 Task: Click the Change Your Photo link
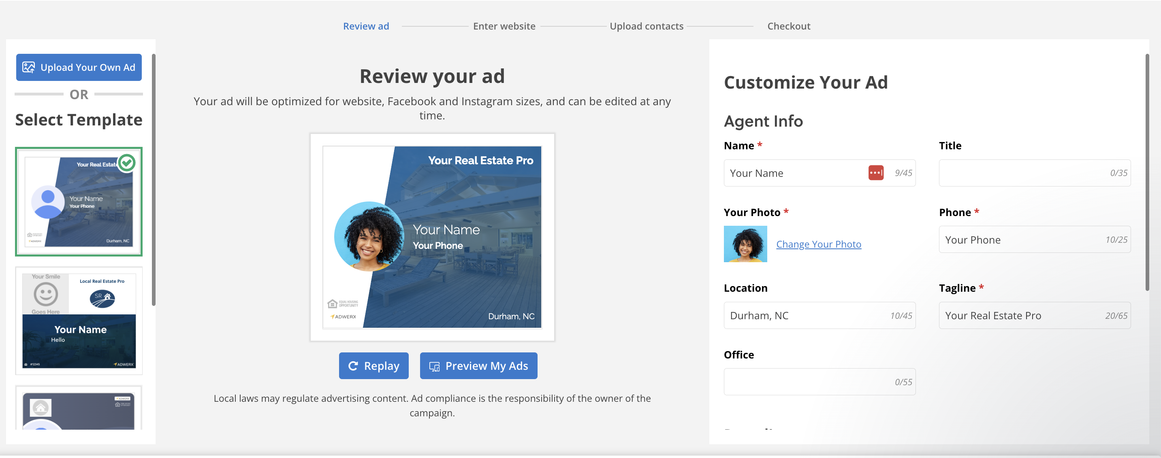coord(818,244)
